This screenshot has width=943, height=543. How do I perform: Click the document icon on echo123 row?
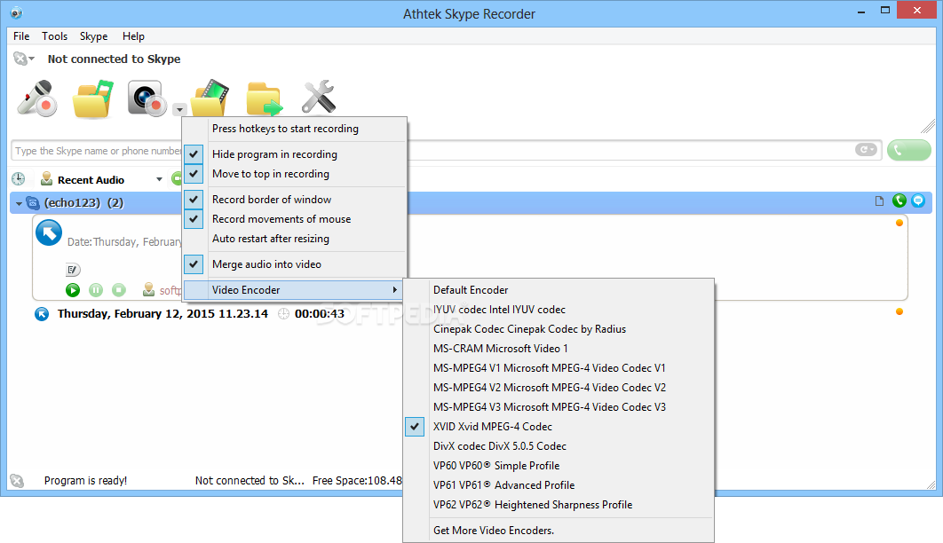coord(879,201)
